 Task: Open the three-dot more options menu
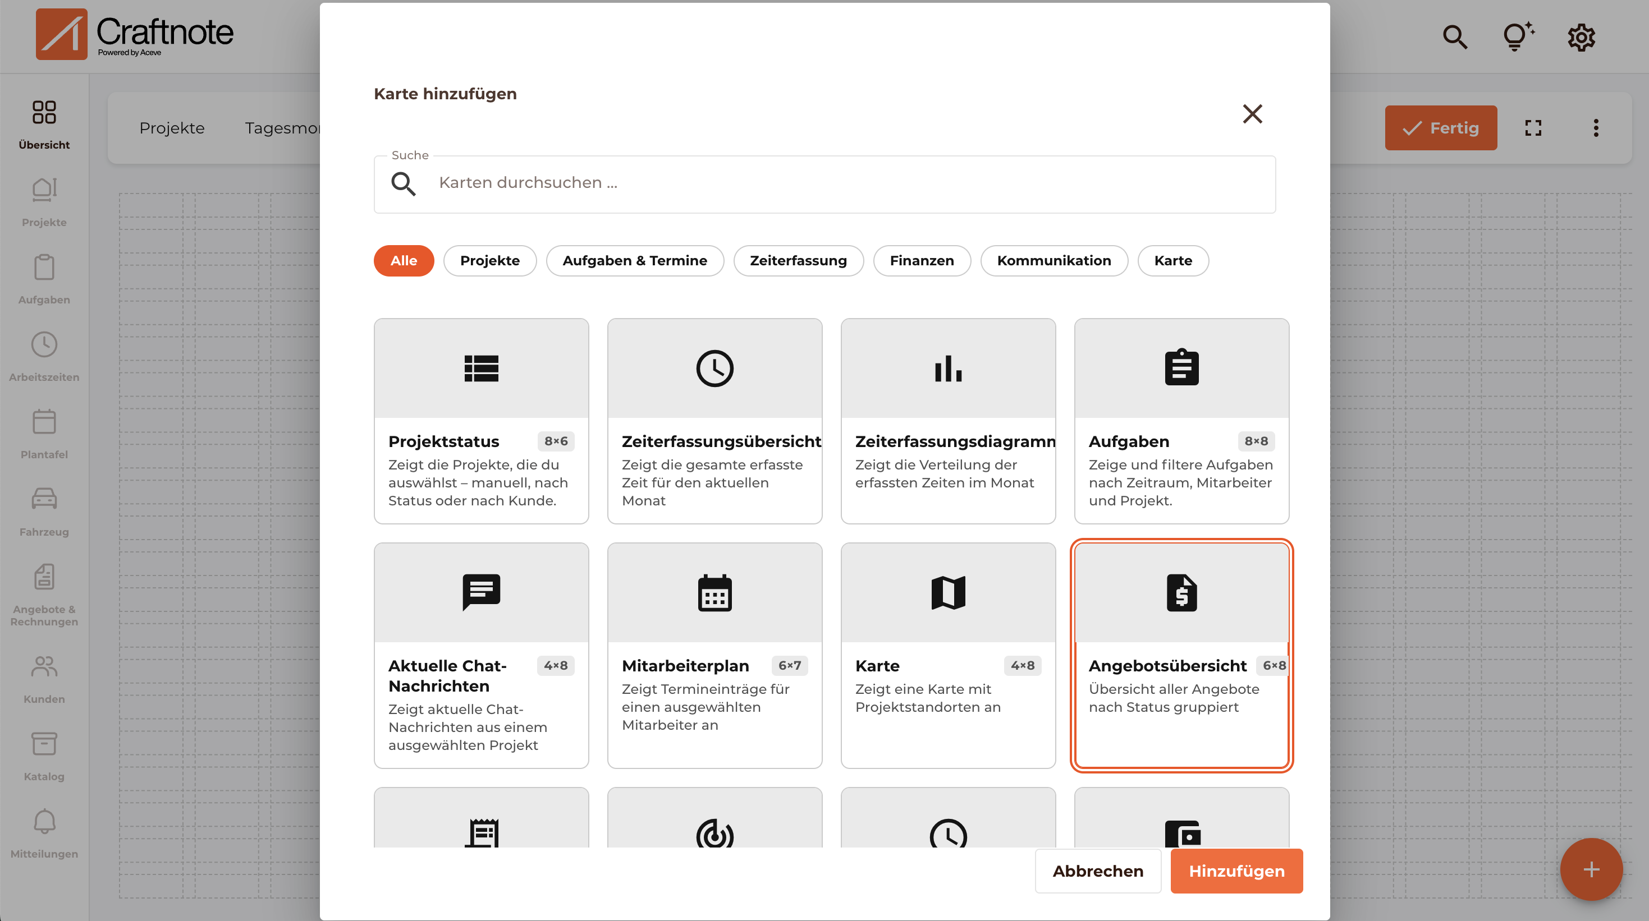(1596, 128)
